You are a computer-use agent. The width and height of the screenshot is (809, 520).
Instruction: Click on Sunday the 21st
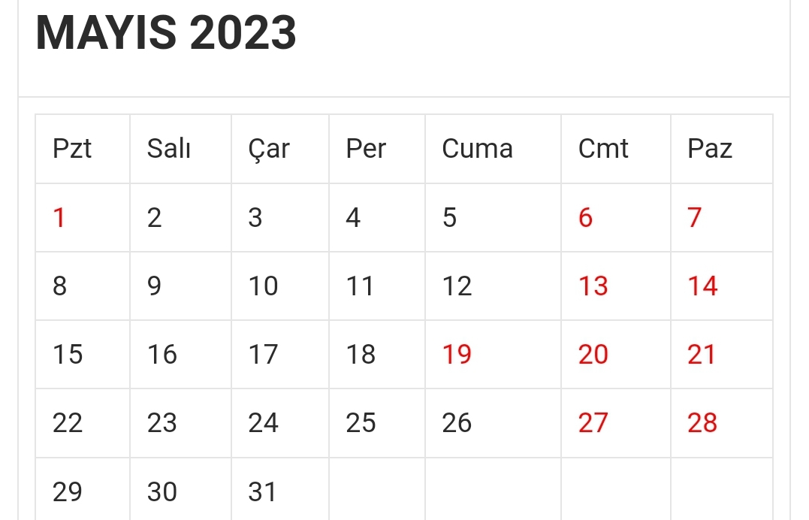tap(702, 355)
